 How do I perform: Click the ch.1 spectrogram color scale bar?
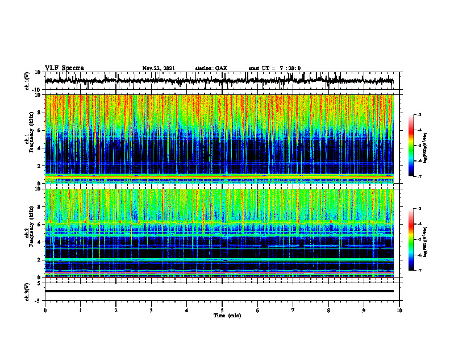pos(411,146)
